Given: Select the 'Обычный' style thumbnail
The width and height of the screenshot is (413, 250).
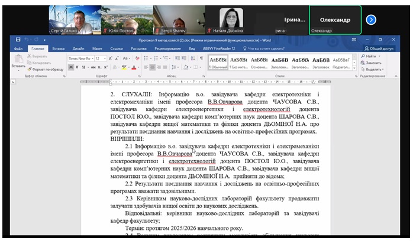Looking at the screenshot, I should (x=218, y=63).
